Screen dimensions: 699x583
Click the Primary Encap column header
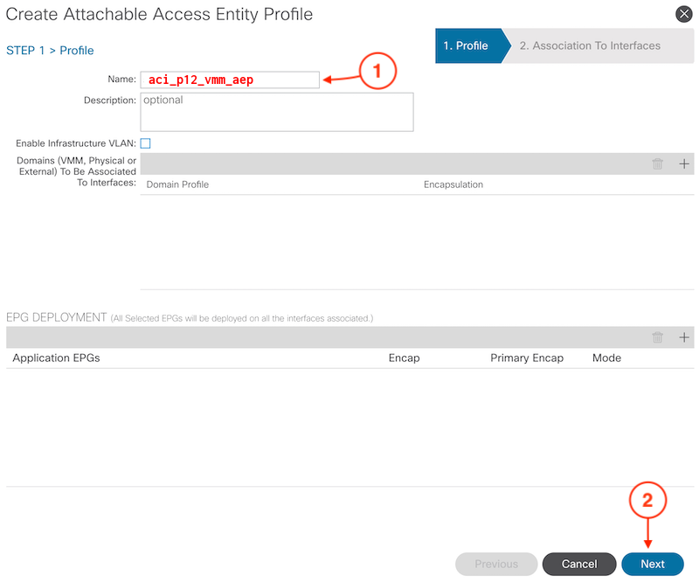coord(527,357)
